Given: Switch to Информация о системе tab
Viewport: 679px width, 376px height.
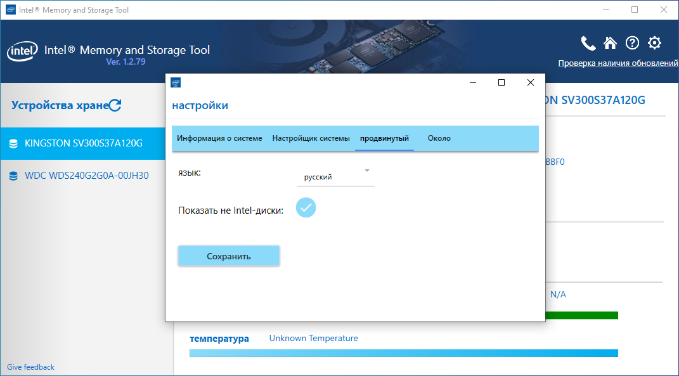Looking at the screenshot, I should pyautogui.click(x=219, y=138).
